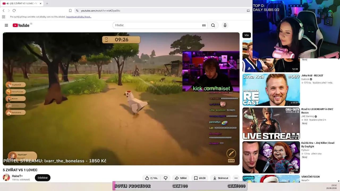Image resolution: width=340 pixels, height=191 pixels.
Task: Bookmark this page using the bookmark icon
Action: point(70,11)
